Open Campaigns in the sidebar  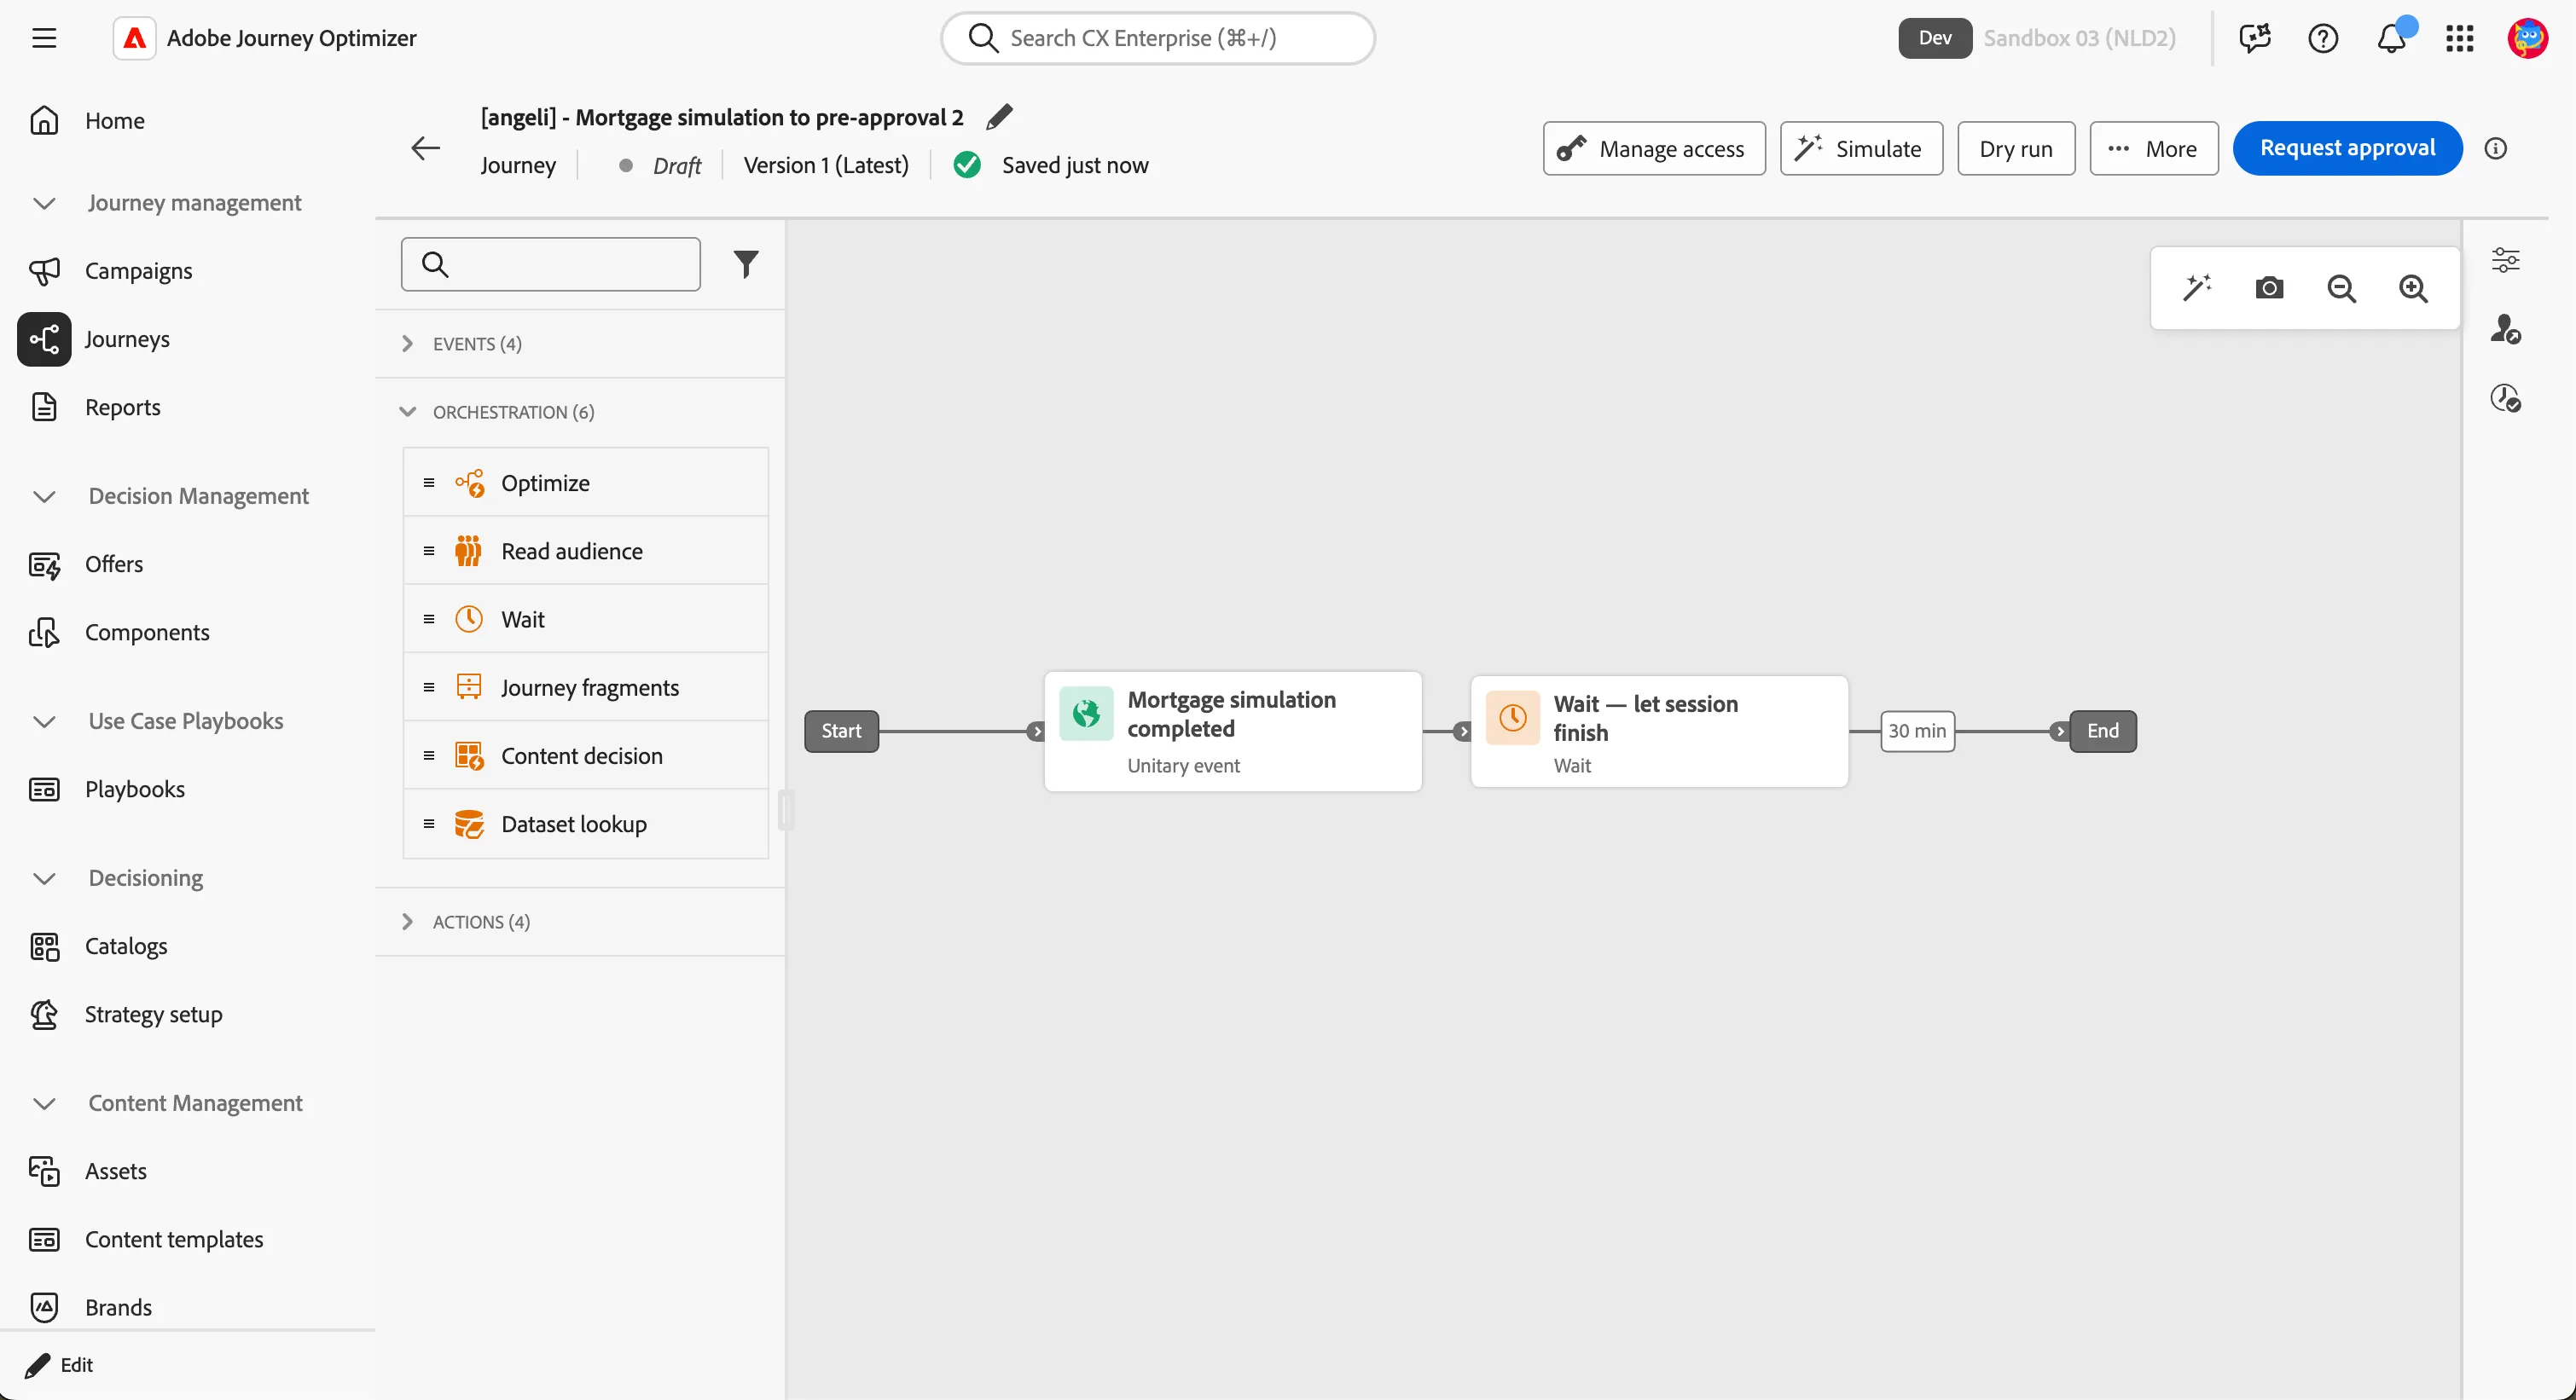click(x=138, y=271)
